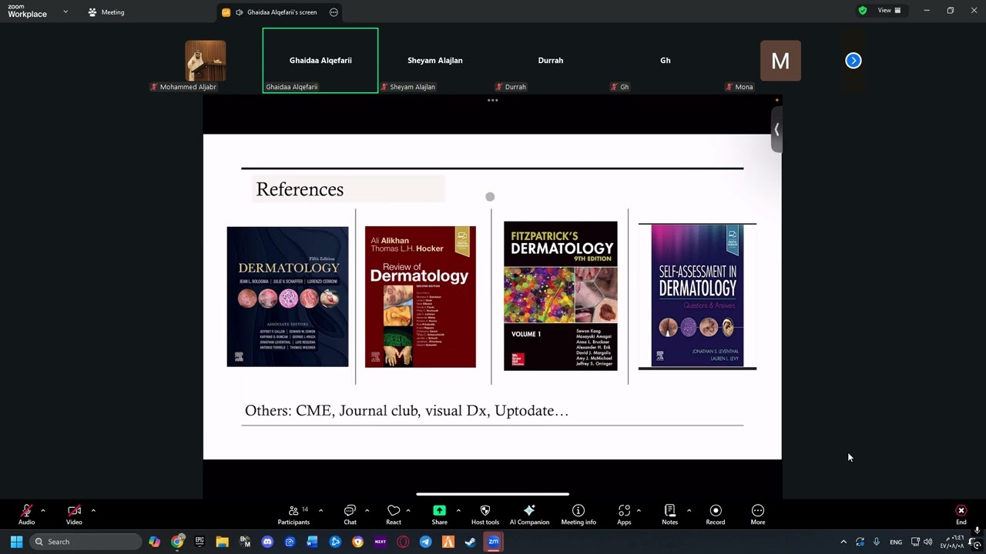The width and height of the screenshot is (986, 554).
Task: Start recording with the Record button
Action: [x=716, y=514]
